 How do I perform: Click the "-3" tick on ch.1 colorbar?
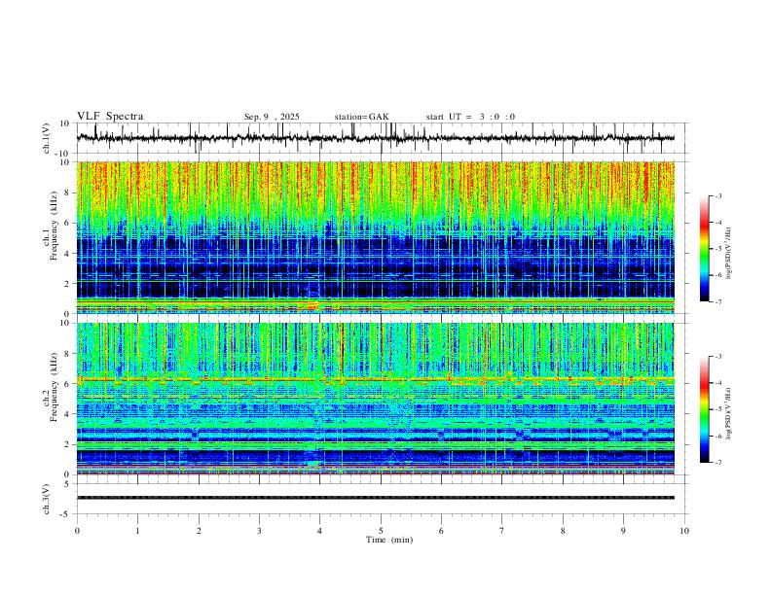tap(717, 195)
